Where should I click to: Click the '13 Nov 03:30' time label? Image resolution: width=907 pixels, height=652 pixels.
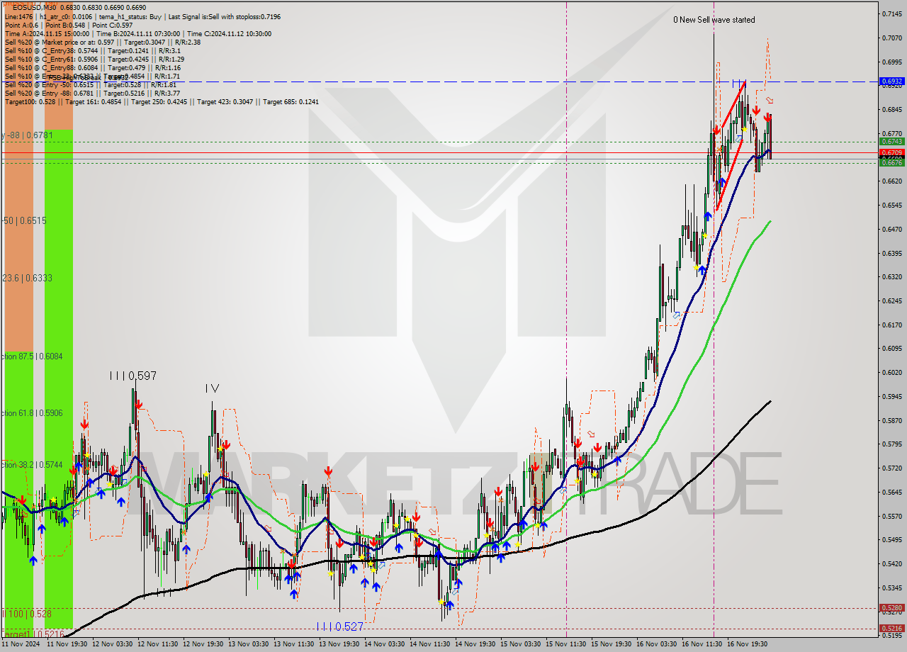[249, 644]
